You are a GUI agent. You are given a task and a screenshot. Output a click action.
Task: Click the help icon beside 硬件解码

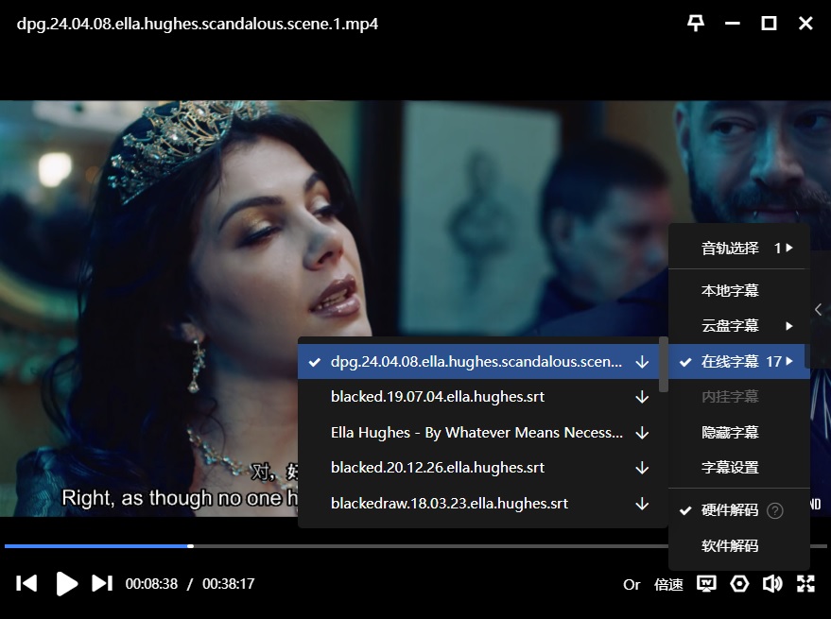[x=775, y=510]
